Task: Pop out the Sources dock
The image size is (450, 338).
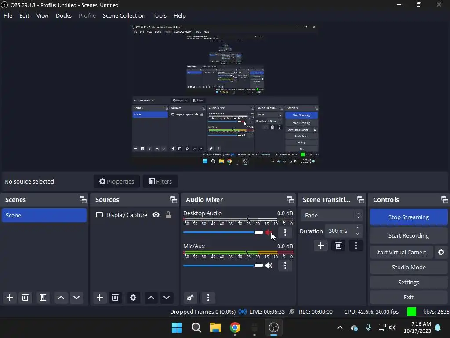Action: pos(173,200)
